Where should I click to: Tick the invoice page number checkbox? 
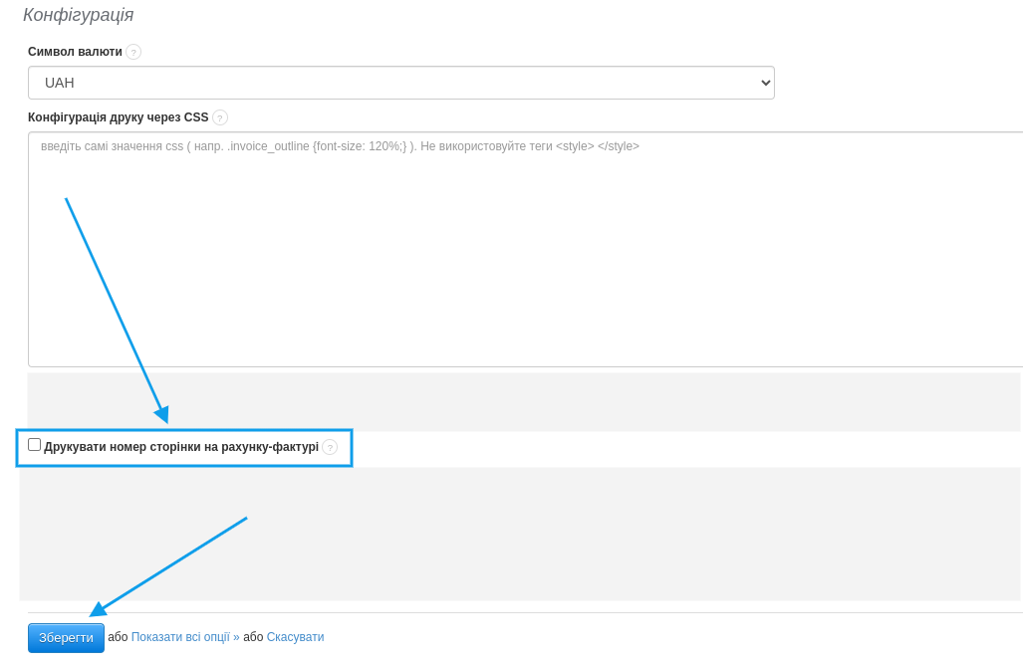(x=35, y=445)
